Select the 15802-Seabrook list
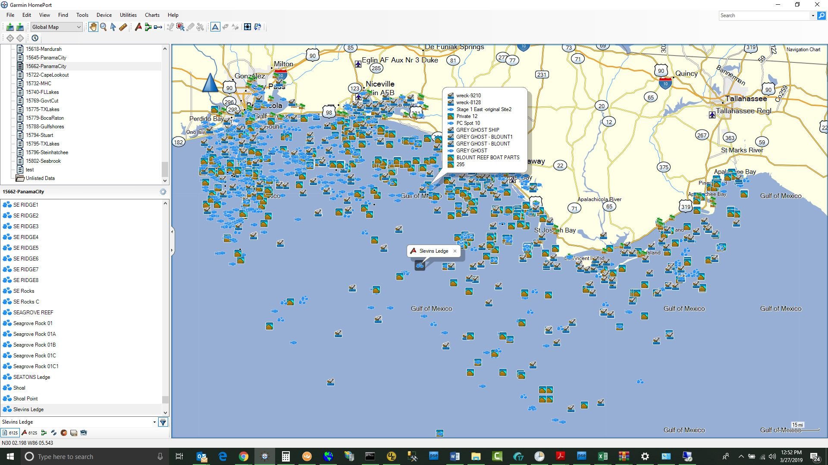 (43, 161)
